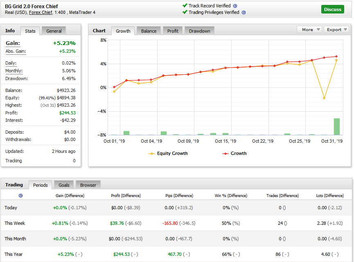Screen dimensions: 354x262
Task: Click This Week profit value $39.76
Action: [x=117, y=223]
